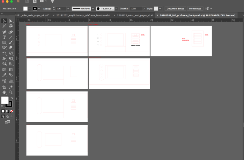Viewport: 244px width, 160px height.
Task: Select the Selection arrow tool
Action: coord(4,21)
